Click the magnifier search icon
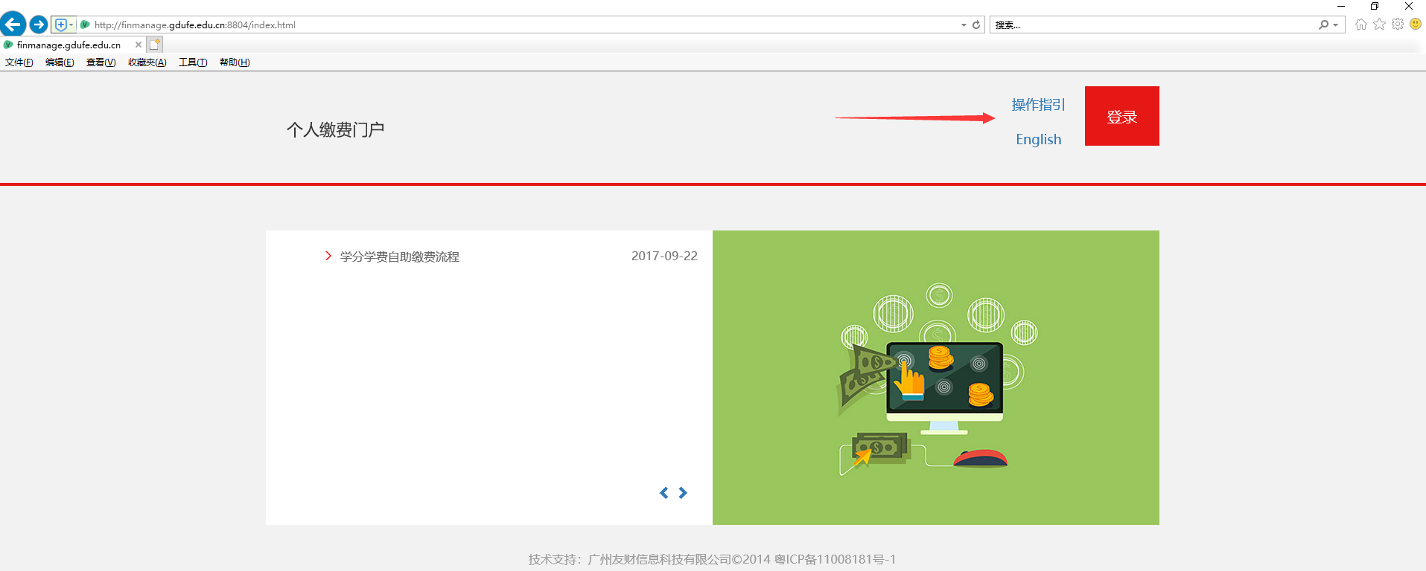 coord(1323,25)
